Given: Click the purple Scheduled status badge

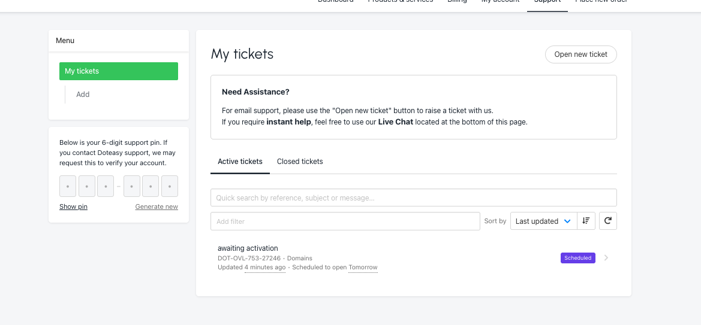Looking at the screenshot, I should tap(578, 258).
